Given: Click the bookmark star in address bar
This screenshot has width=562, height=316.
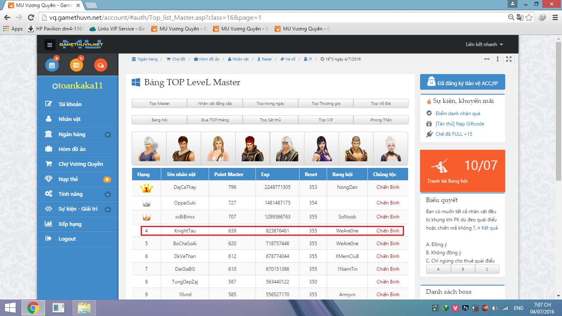Looking at the screenshot, I should pyautogui.click(x=529, y=17).
